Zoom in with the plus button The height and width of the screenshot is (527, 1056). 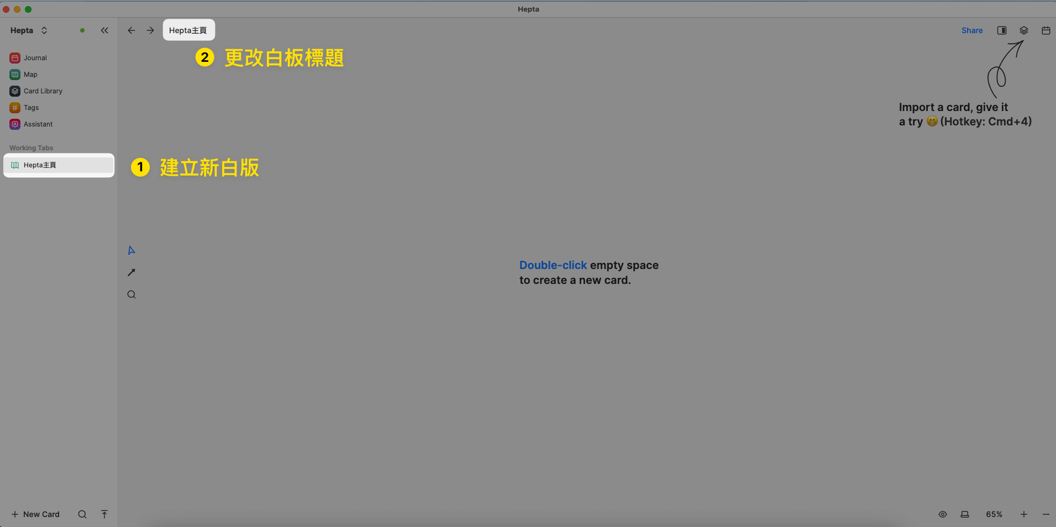point(1023,514)
